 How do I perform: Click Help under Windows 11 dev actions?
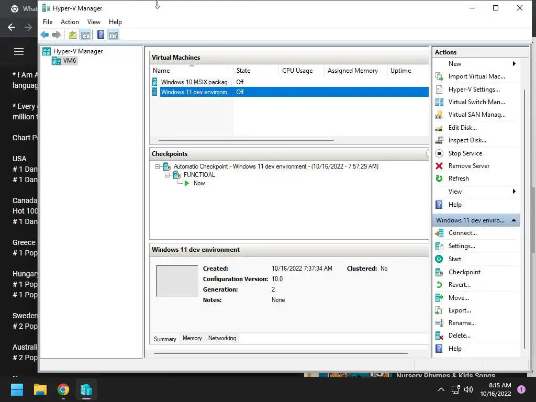pyautogui.click(x=455, y=348)
